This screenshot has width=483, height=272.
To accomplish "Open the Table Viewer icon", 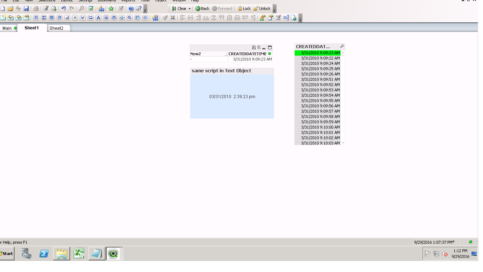I will 286,18.
